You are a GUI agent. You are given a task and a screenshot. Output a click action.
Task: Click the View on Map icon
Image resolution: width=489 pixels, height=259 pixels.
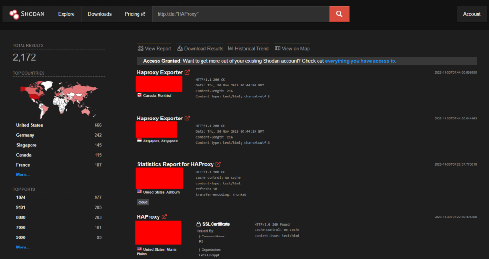[277, 48]
